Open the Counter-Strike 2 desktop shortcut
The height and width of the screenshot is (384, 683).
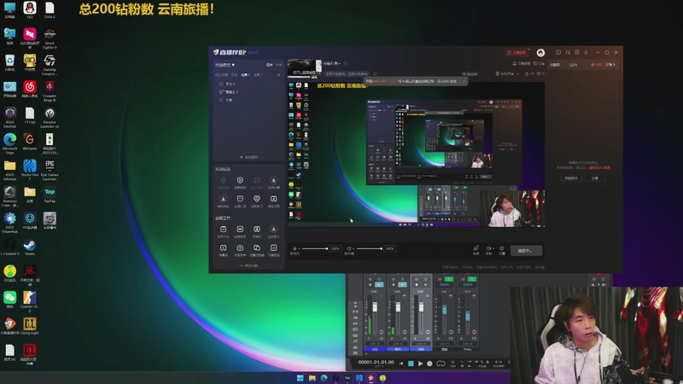[x=30, y=301]
